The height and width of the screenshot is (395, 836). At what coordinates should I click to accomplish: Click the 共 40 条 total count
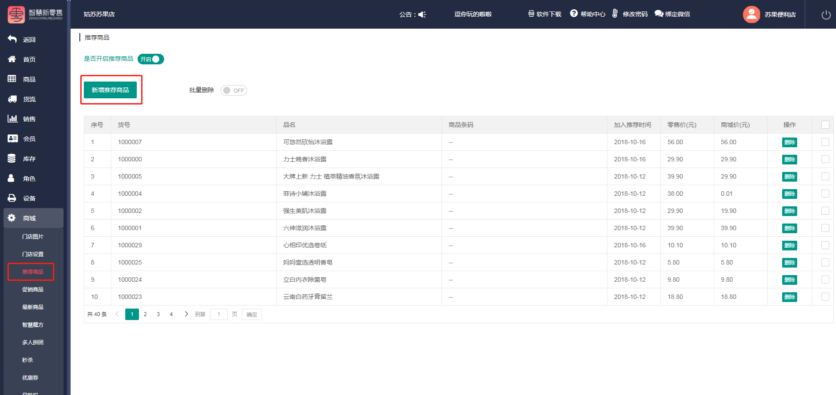click(x=97, y=314)
